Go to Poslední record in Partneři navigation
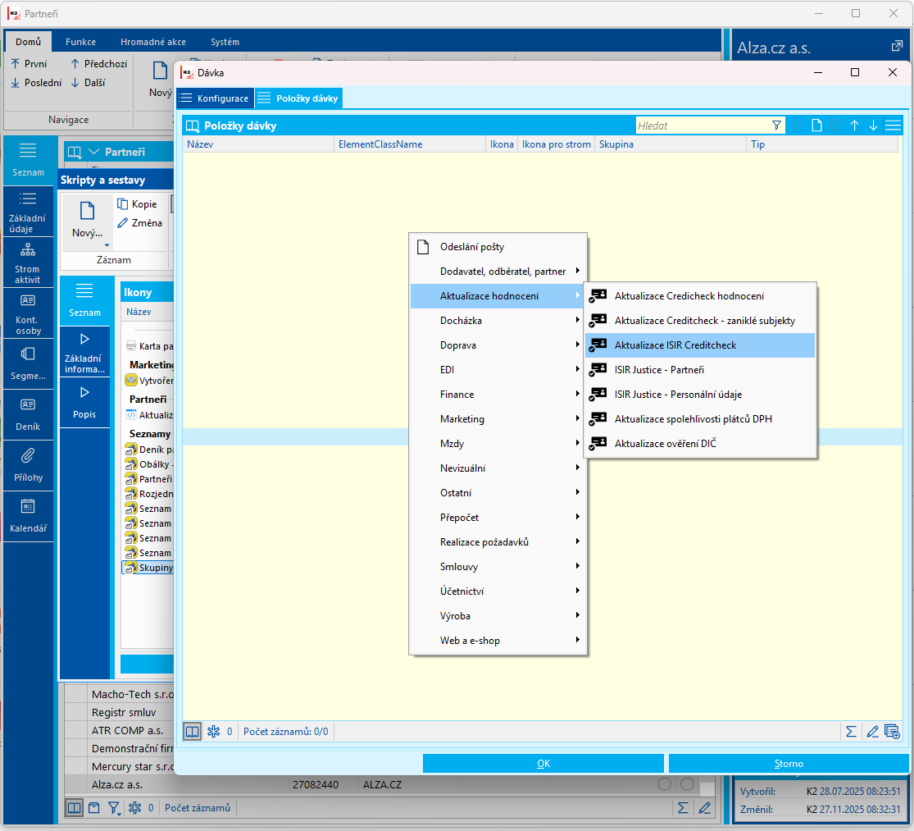914x831 pixels. point(36,83)
